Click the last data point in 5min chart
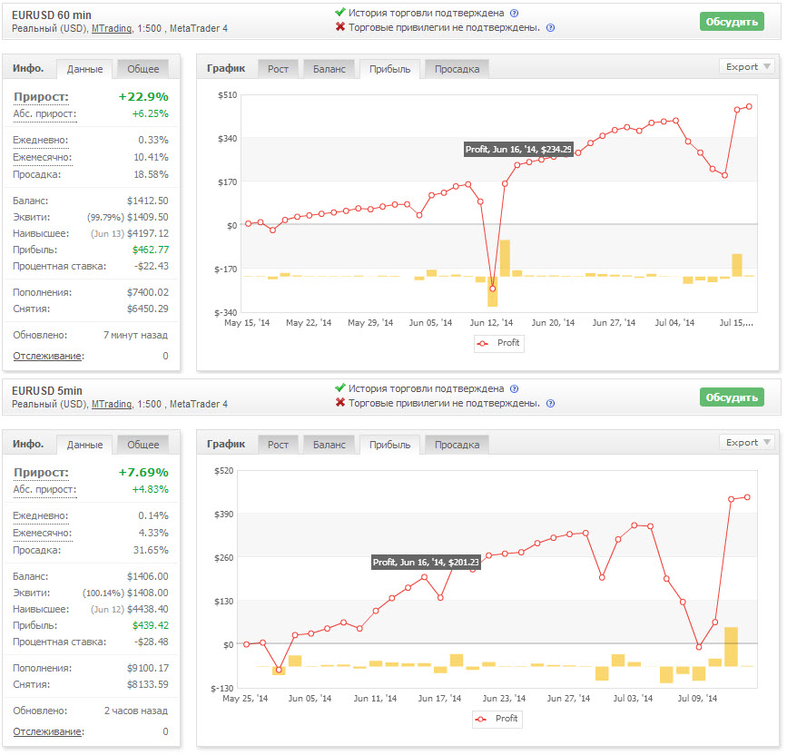Viewport: 787px width, 755px height. pyautogui.click(x=747, y=497)
